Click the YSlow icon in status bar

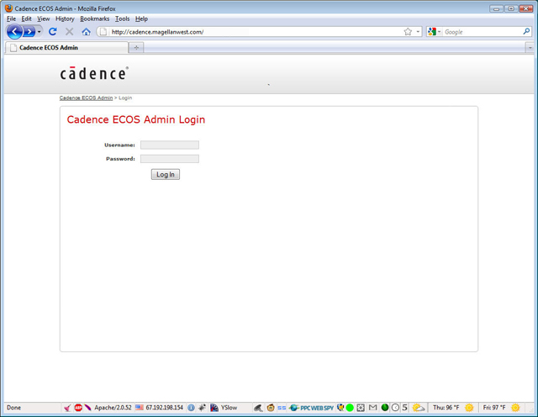214,408
